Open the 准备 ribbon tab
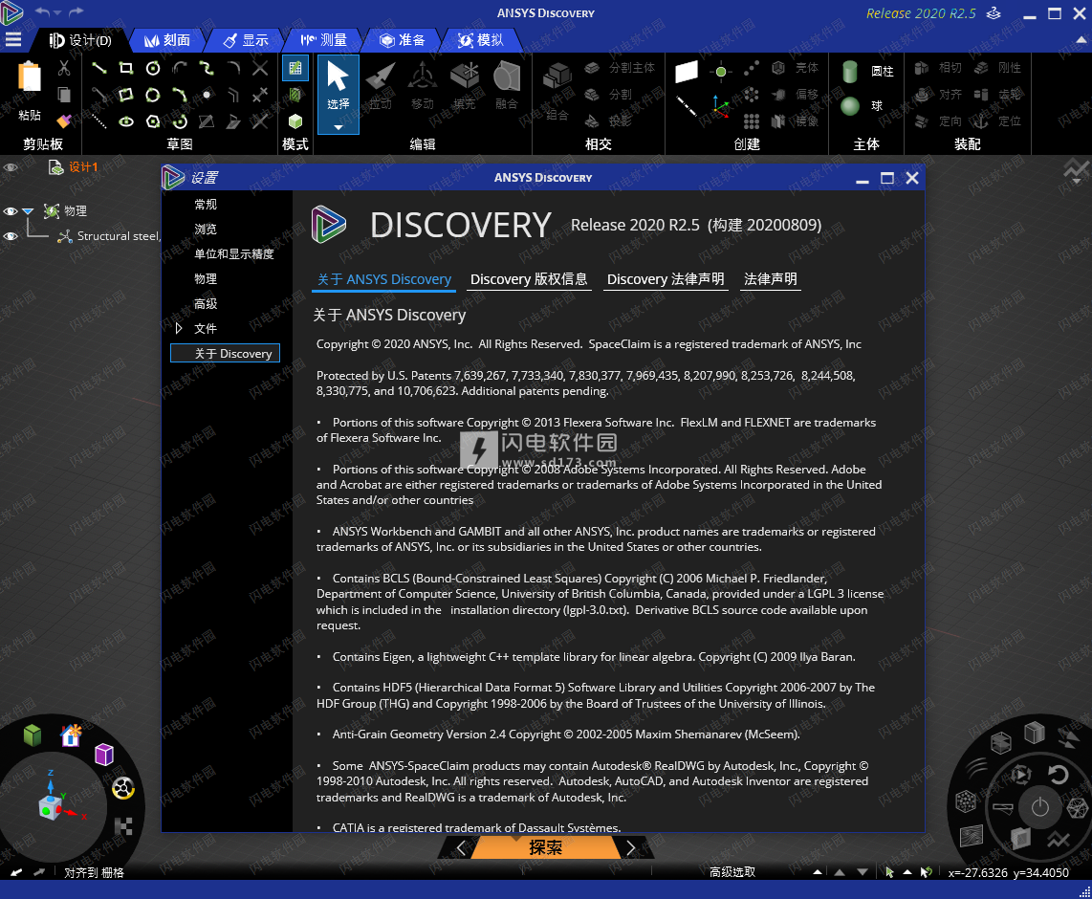Viewport: 1092px width, 899px height. pyautogui.click(x=402, y=40)
